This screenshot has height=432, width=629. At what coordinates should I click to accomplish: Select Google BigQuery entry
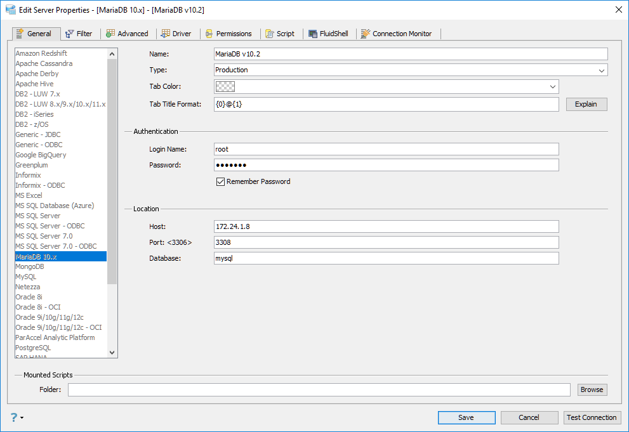coord(61,155)
